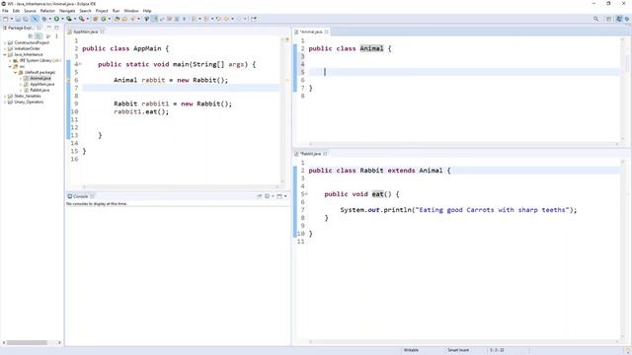Click the Open Console icon in Console view
This screenshot has height=355, width=632.
[279, 196]
